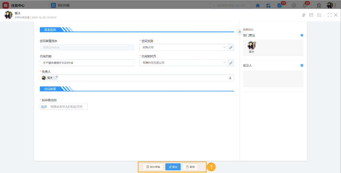View the workflow diagram icon
341x173 pixels.
[x=304, y=15]
